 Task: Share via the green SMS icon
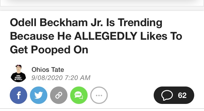tap(79, 95)
